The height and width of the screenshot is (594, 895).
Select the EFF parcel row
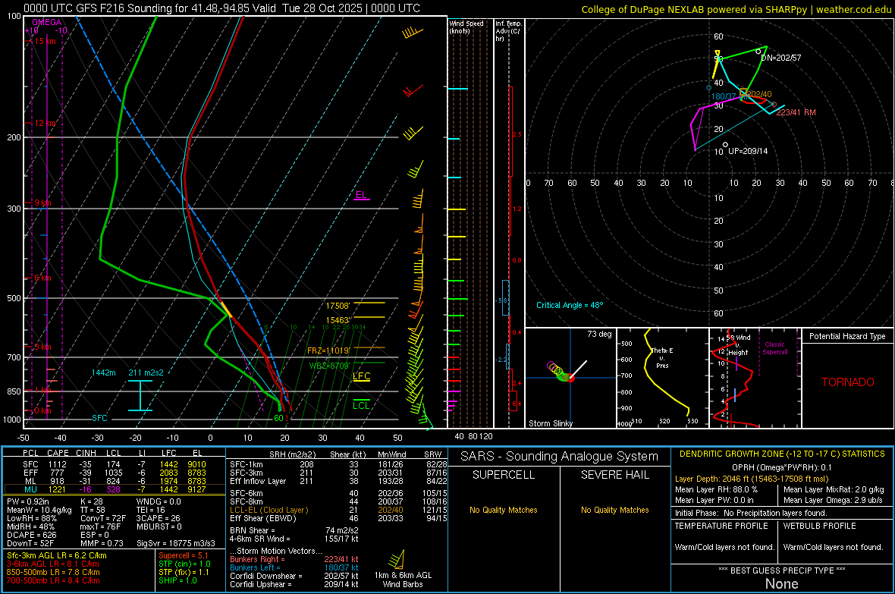point(115,473)
